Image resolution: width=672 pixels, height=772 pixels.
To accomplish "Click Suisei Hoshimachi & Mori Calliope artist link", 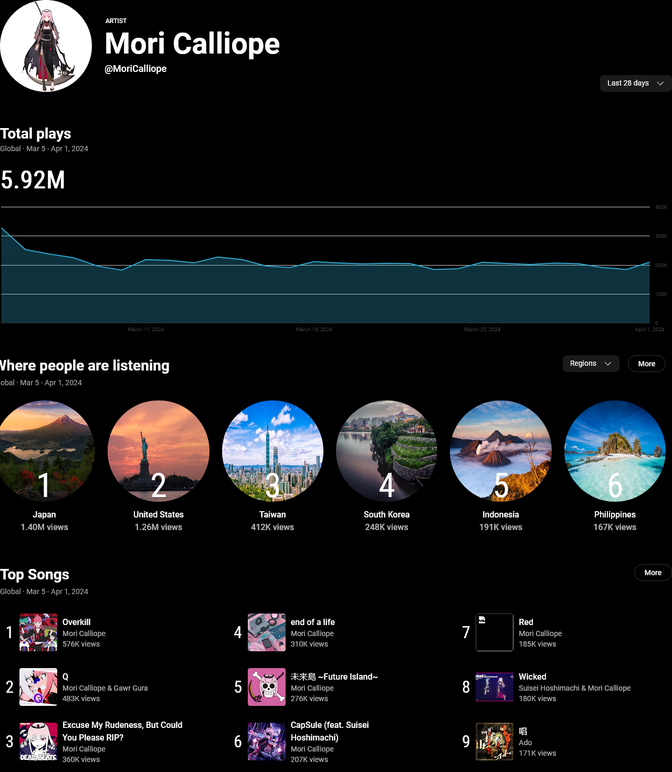I will (x=575, y=688).
